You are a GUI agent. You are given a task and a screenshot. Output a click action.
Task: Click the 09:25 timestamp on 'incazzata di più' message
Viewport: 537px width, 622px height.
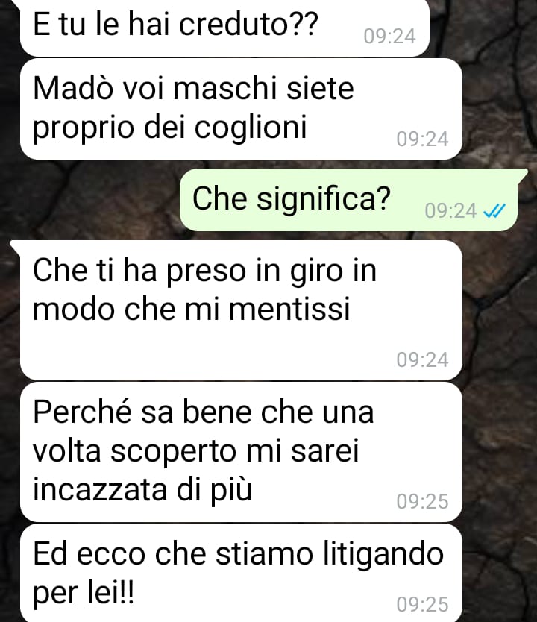pos(422,501)
